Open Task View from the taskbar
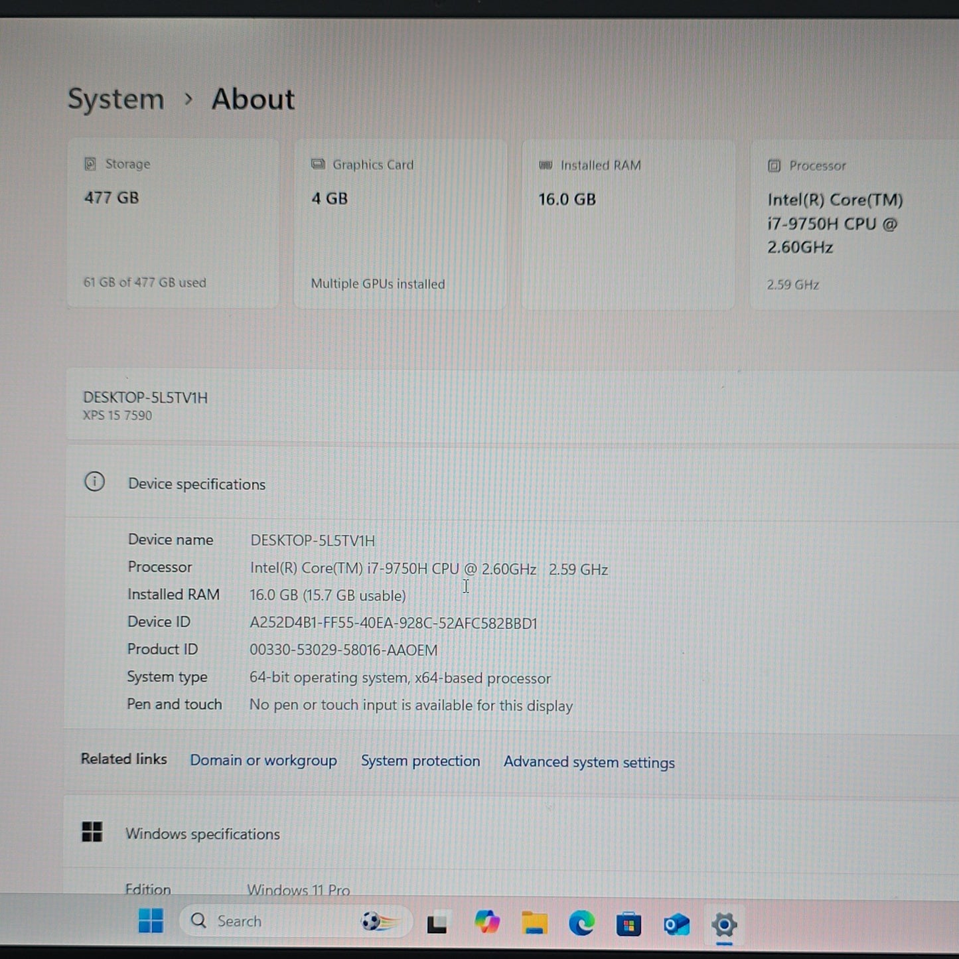The image size is (959, 959). pos(437,924)
